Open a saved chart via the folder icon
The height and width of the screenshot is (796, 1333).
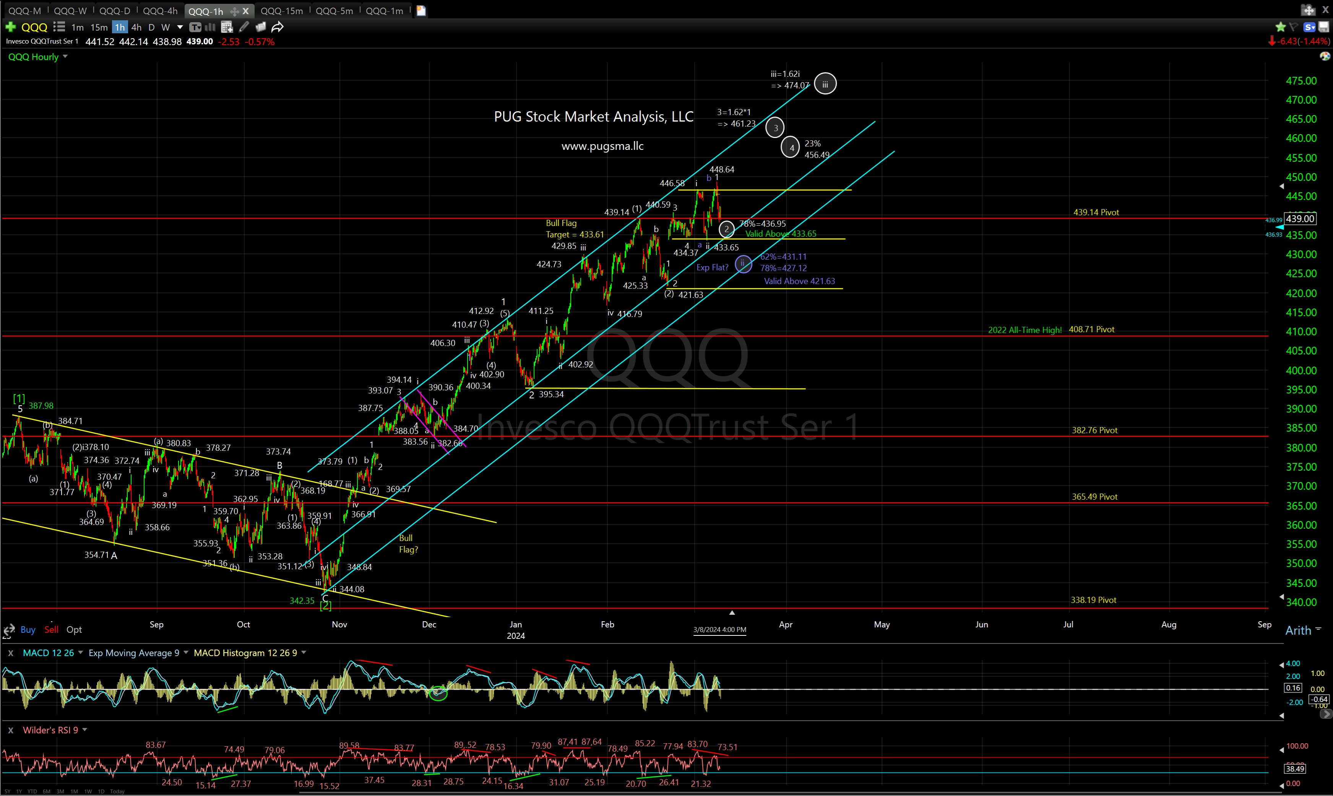pos(261,27)
